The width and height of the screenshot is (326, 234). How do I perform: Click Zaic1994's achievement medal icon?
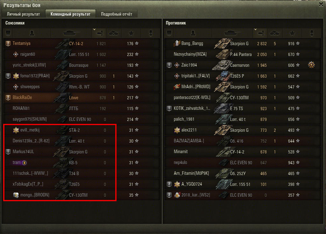(311, 65)
